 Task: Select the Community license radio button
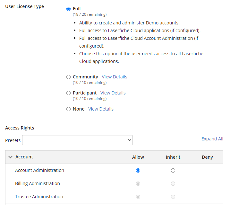[68, 77]
